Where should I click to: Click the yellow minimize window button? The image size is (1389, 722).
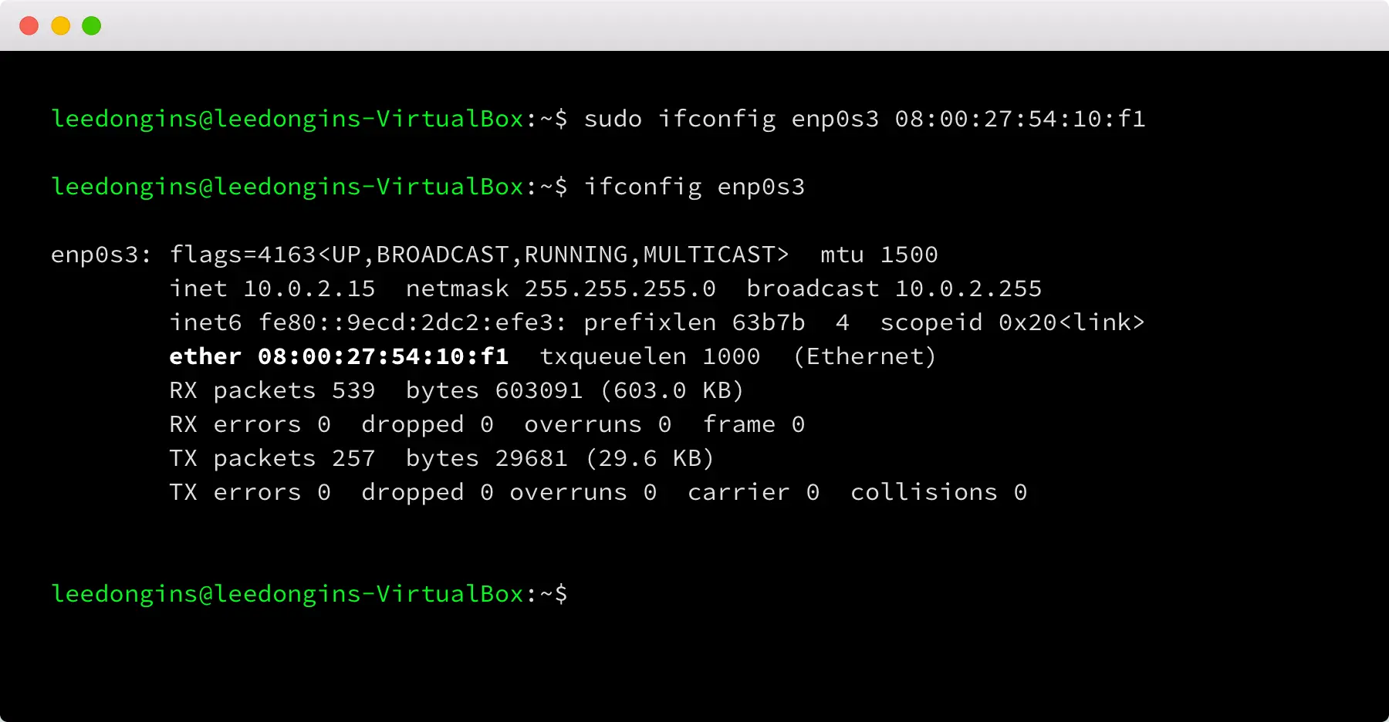pyautogui.click(x=59, y=25)
